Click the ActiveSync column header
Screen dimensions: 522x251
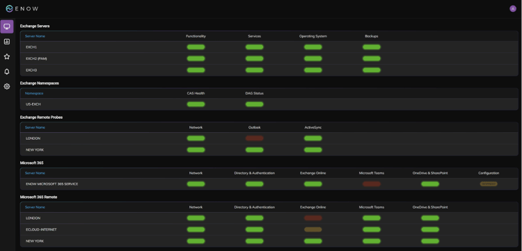tap(313, 127)
